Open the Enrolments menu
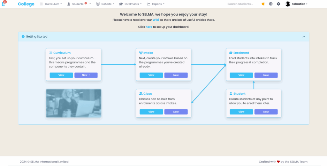 click(x=130, y=4)
